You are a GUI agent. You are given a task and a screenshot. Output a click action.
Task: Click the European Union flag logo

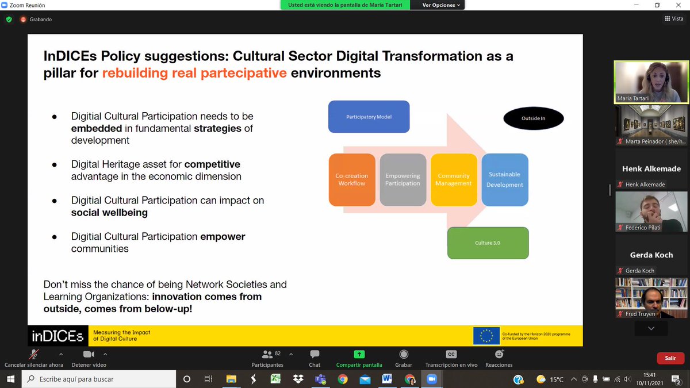pyautogui.click(x=486, y=336)
